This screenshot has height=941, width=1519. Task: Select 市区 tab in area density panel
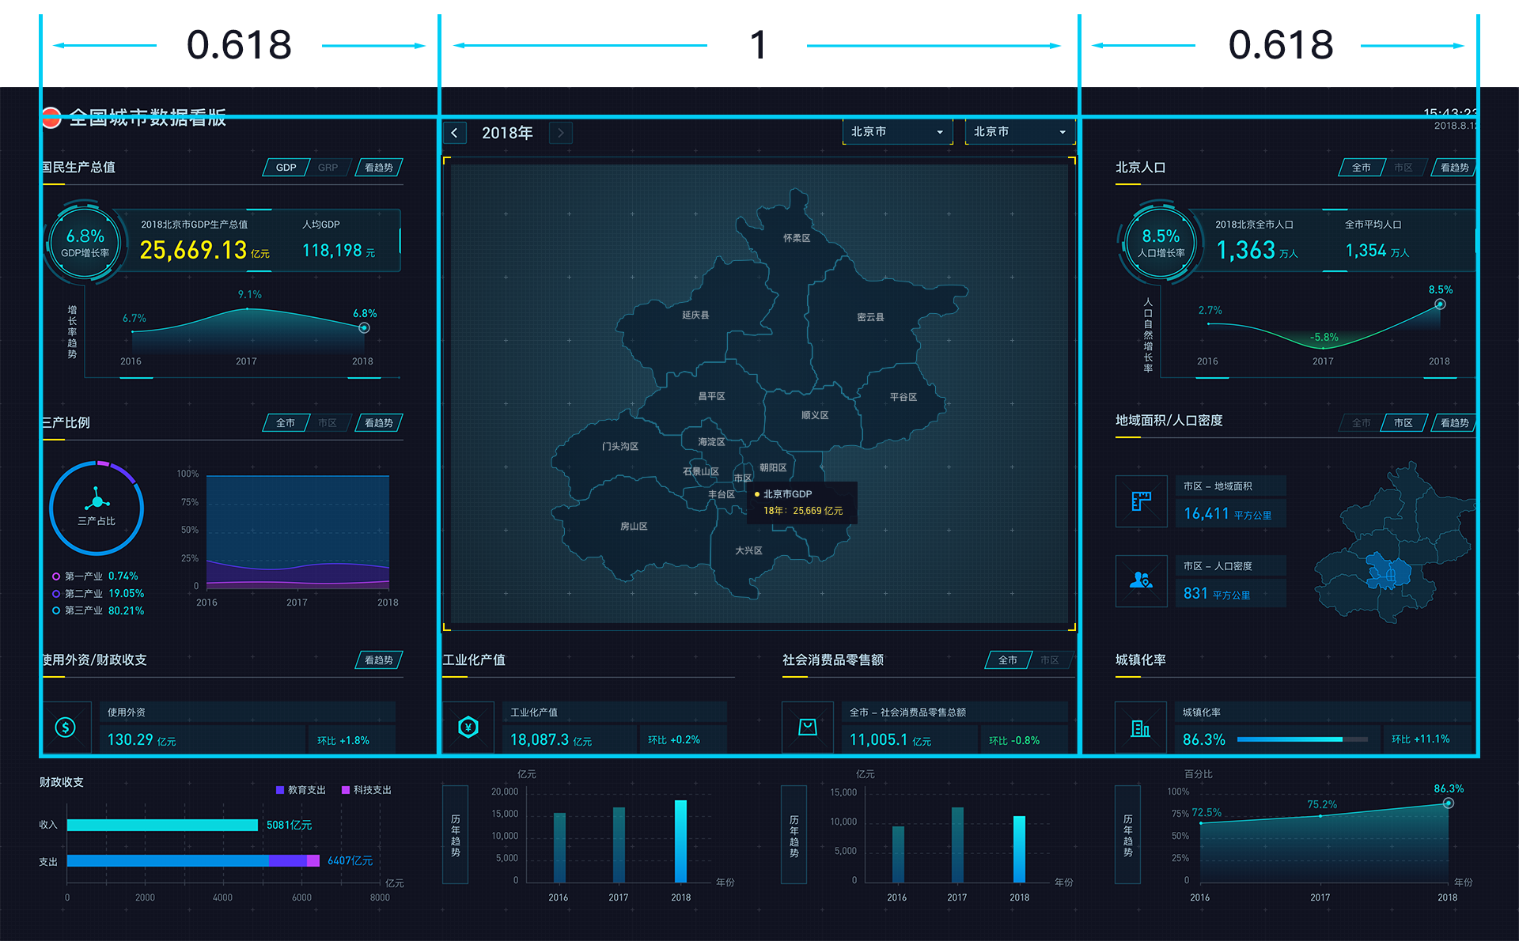pos(1403,423)
